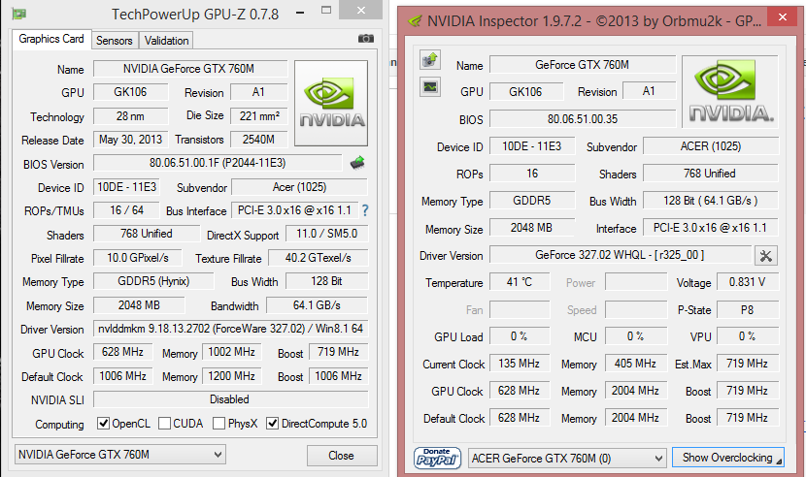Open the sensor monitoring graph icon in Inspector

(x=430, y=87)
